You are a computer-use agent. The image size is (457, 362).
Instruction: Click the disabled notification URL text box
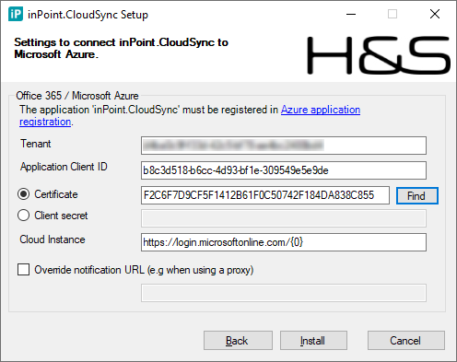pyautogui.click(x=284, y=293)
